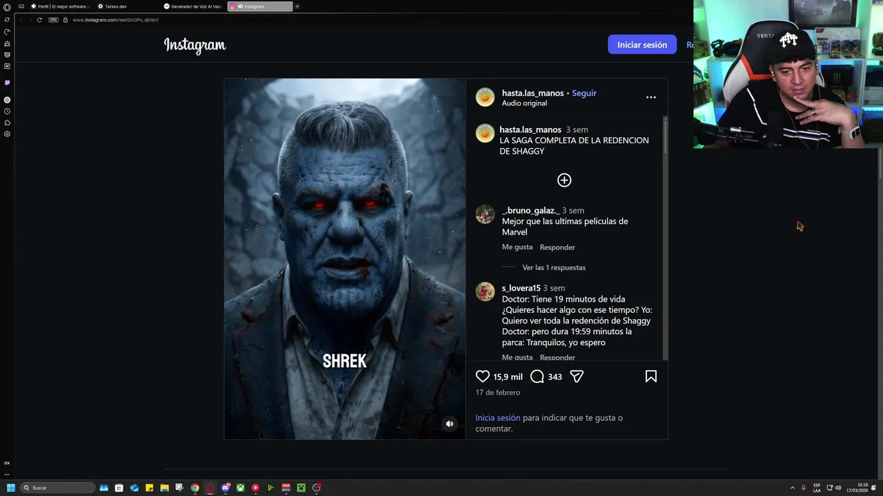The width and height of the screenshot is (883, 496).
Task: Open s_lovera15 avatar picture
Action: (485, 292)
